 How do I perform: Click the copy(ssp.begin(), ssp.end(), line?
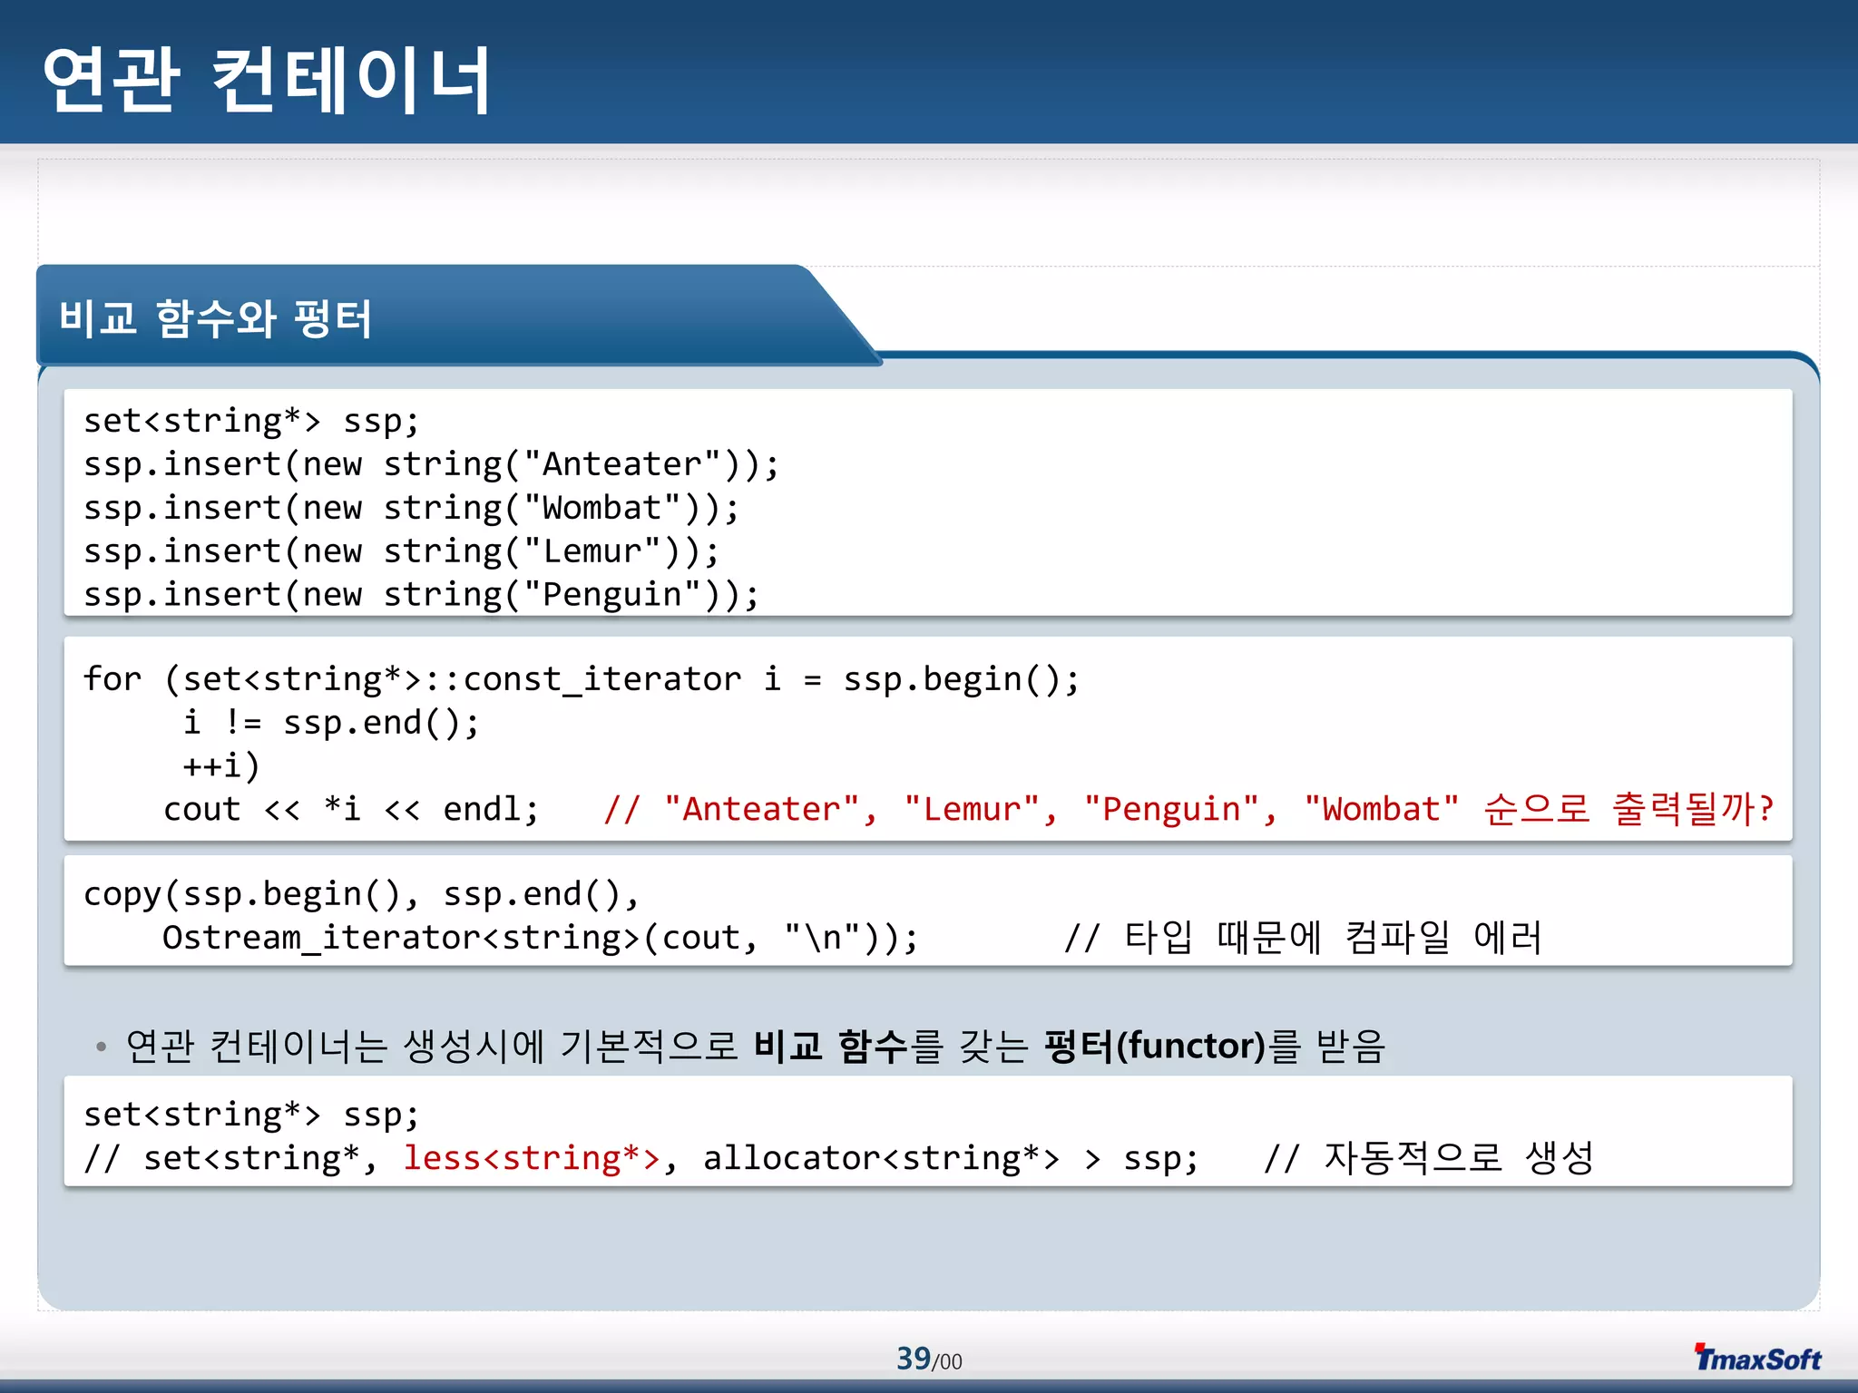coord(361,894)
